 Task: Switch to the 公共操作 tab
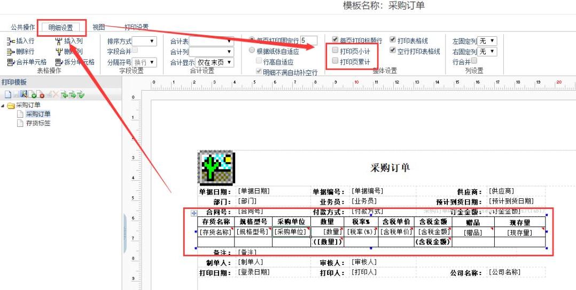23,27
